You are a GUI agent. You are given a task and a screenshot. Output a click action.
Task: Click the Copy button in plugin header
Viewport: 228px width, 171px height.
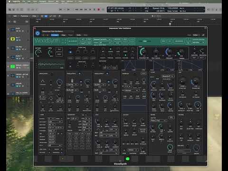(63, 35)
